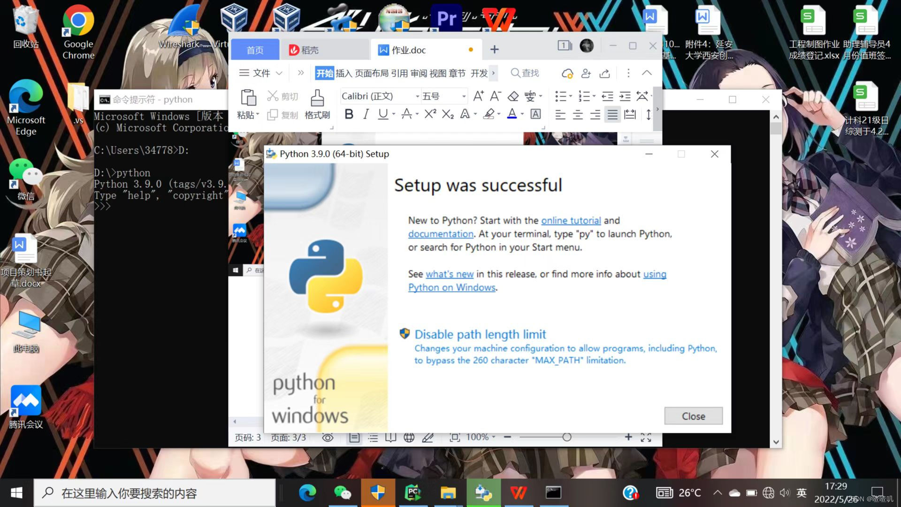The image size is (901, 507).
Task: Click the clear formatting eraser icon
Action: pos(513,96)
